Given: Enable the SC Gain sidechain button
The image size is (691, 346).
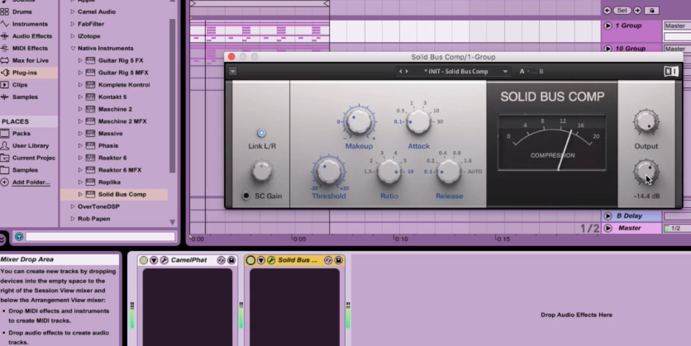Looking at the screenshot, I should (x=246, y=196).
